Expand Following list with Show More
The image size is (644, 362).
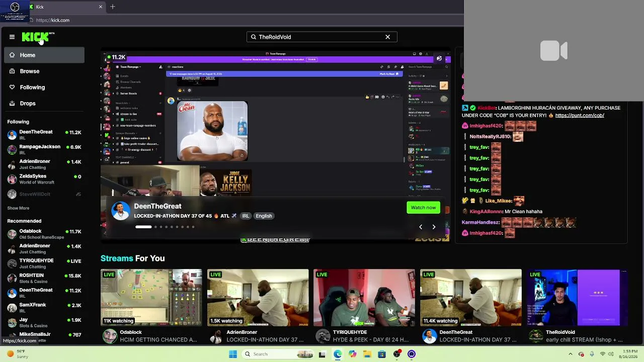[18, 208]
